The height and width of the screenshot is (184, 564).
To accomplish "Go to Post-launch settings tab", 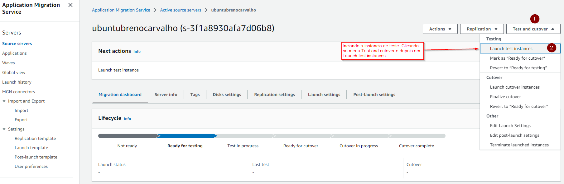I will 374,94.
